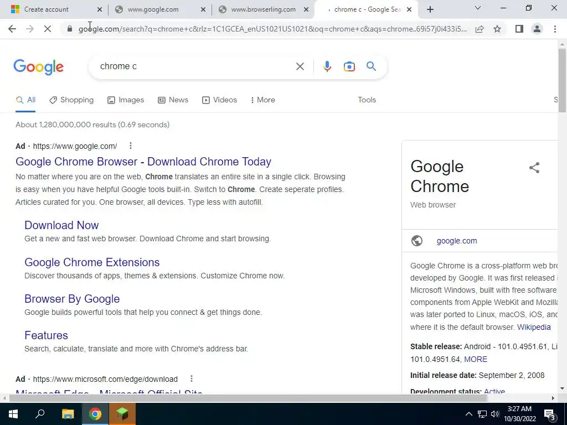Expand MORE stable release details
Viewport: 567px width, 425px height.
pos(476,359)
